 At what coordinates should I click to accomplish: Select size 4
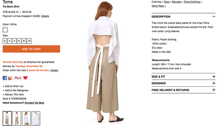click(x=14, y=41)
